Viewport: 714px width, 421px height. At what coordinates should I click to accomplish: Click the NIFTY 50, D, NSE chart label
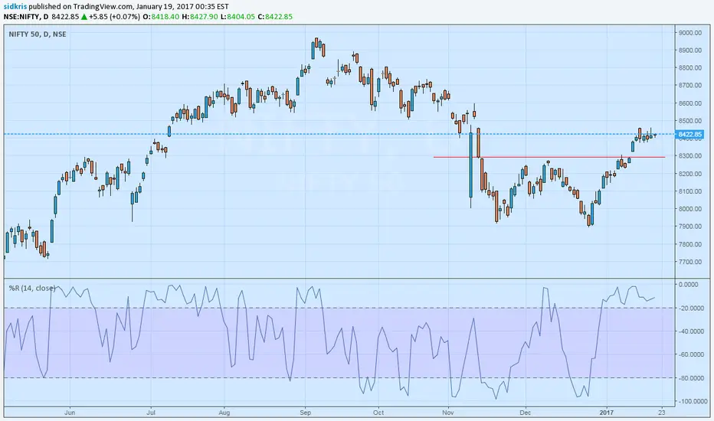click(x=38, y=34)
